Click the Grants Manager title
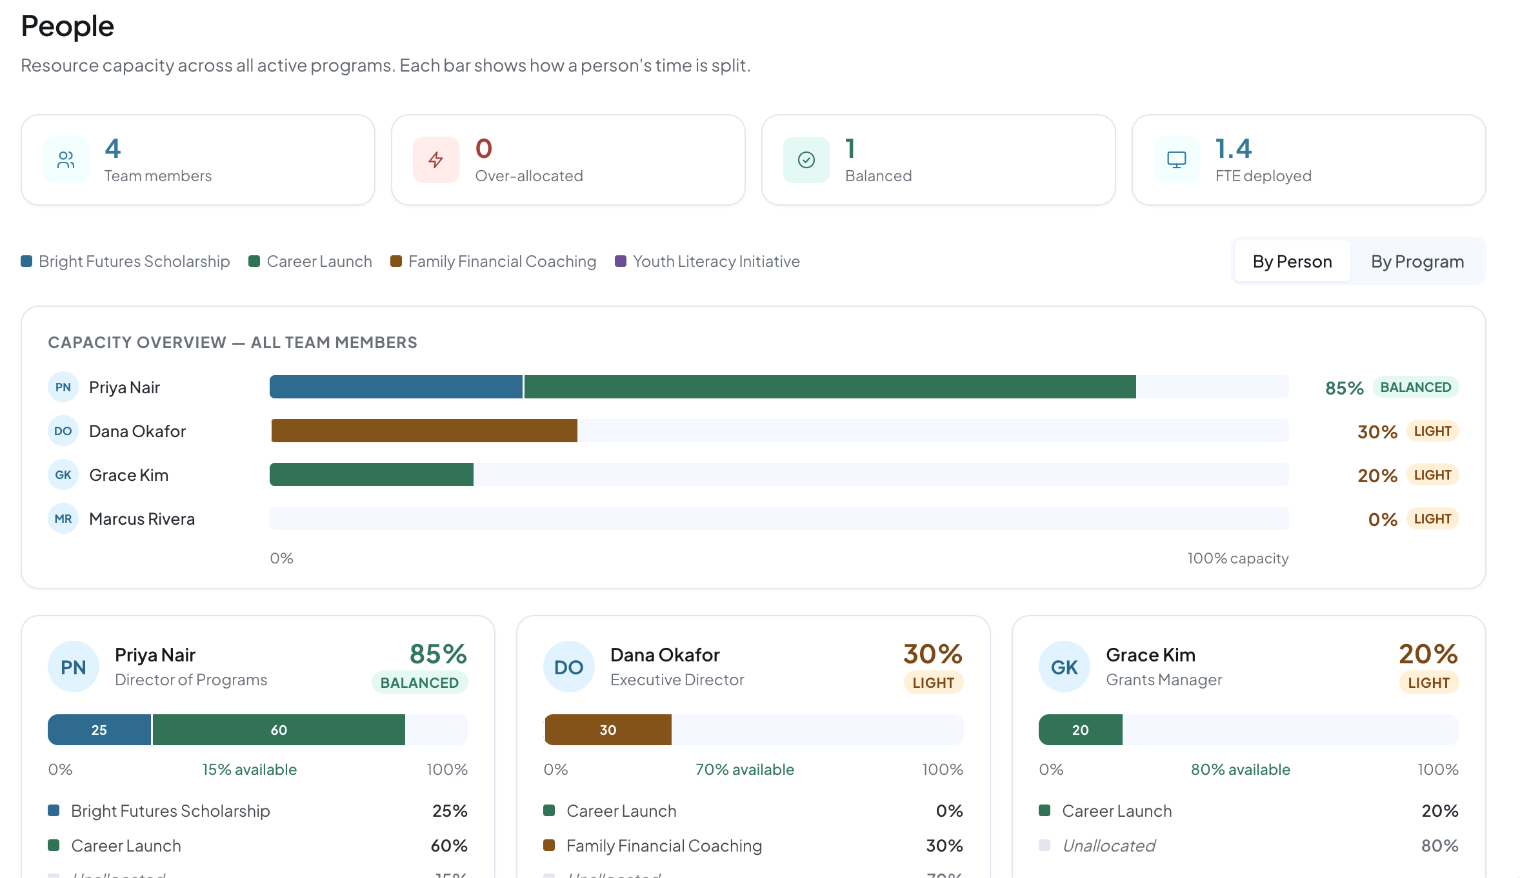This screenshot has width=1520, height=878. [x=1165, y=679]
